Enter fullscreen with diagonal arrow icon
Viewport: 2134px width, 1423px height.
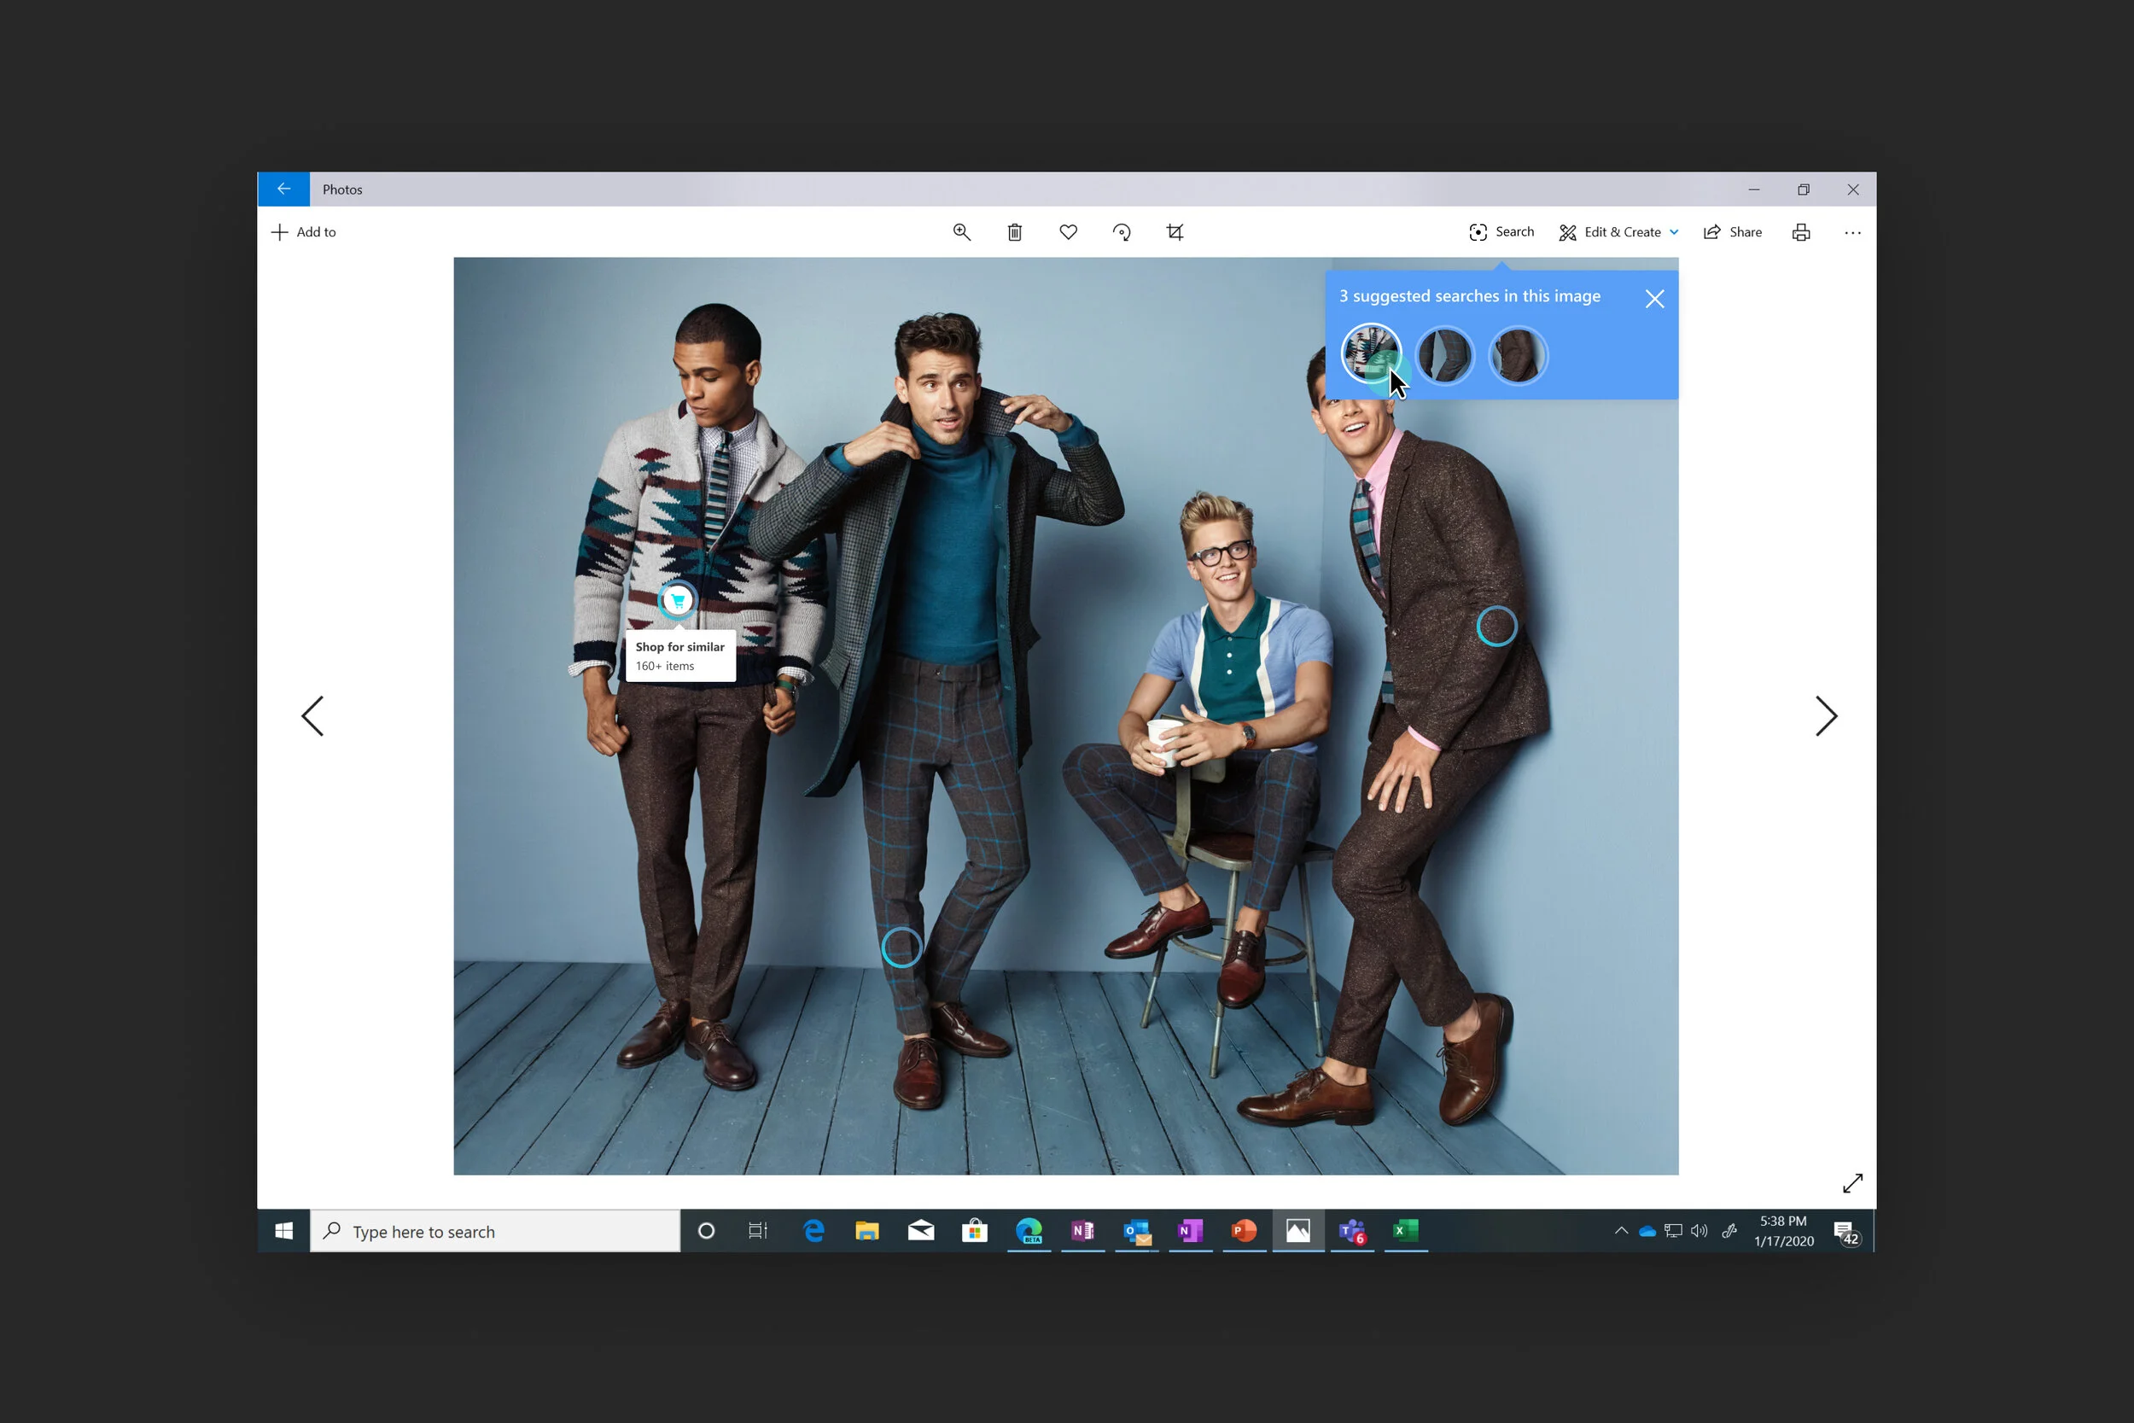[x=1851, y=1183]
